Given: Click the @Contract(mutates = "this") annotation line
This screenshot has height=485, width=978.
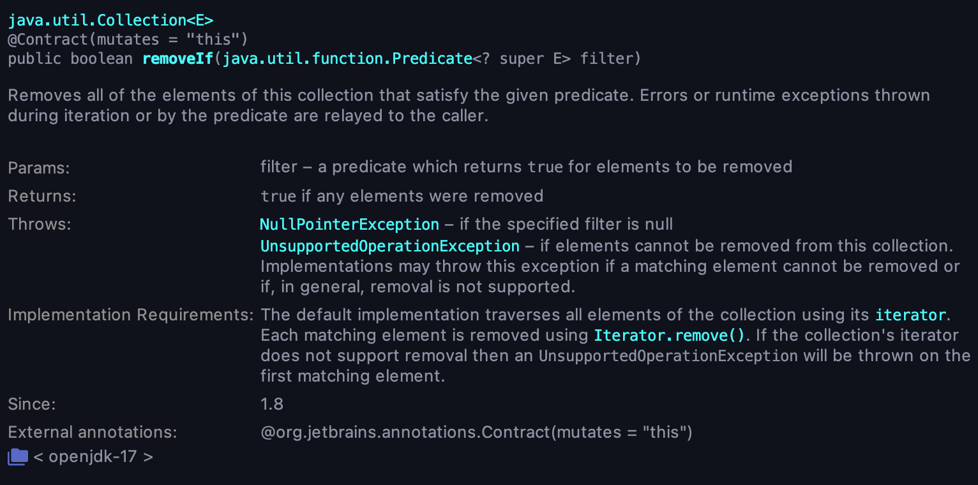Looking at the screenshot, I should click(x=128, y=40).
